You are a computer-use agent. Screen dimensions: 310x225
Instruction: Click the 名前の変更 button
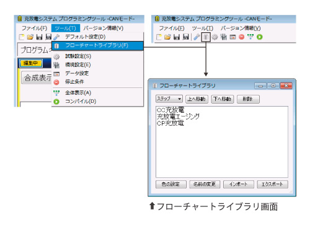(x=205, y=184)
